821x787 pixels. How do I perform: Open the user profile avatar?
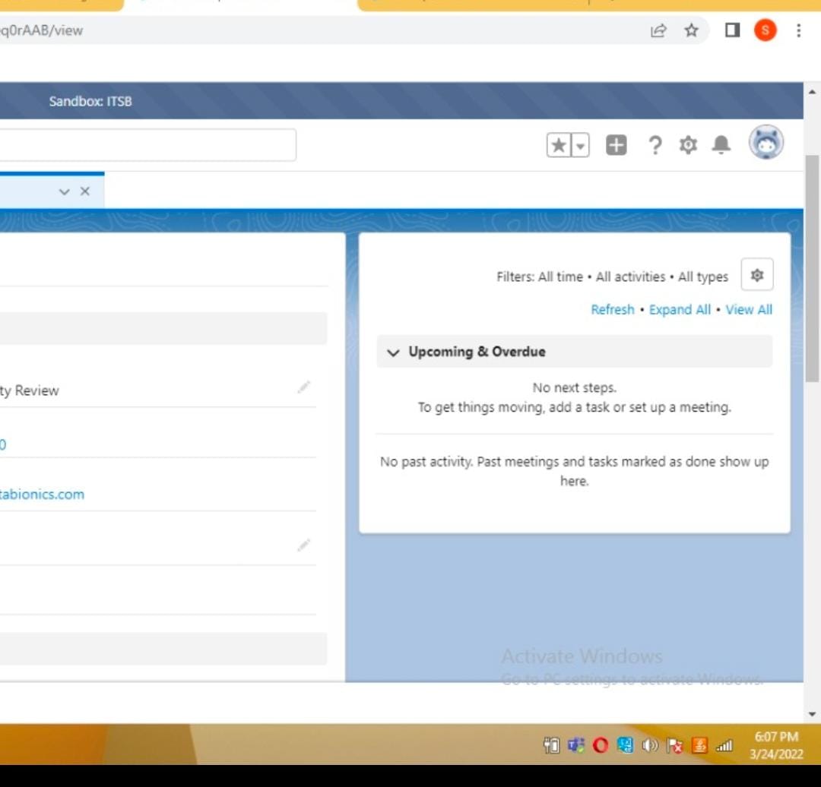[766, 142]
